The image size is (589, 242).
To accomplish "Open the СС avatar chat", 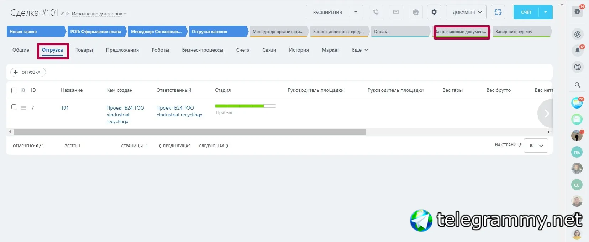I will (577, 185).
